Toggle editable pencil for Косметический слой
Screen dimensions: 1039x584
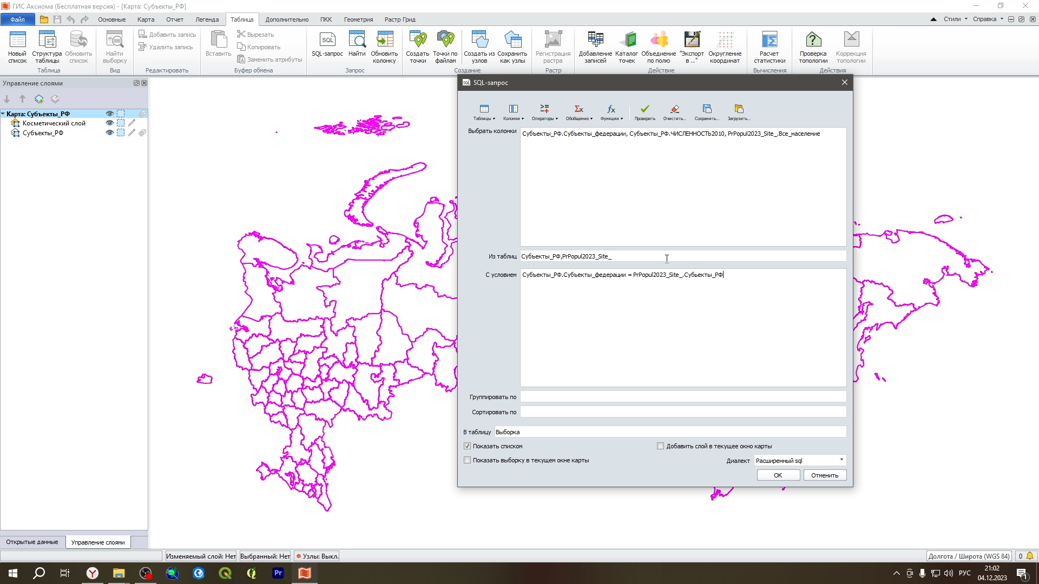131,123
